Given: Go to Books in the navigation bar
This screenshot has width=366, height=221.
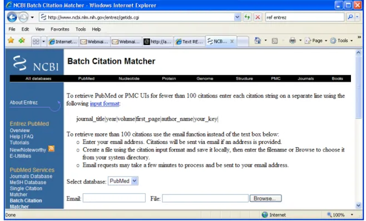Looking at the screenshot, I should point(337,78).
